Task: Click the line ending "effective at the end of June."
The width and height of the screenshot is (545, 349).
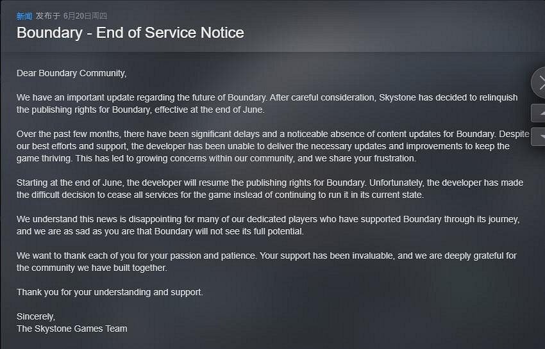Action: pyautogui.click(x=140, y=110)
